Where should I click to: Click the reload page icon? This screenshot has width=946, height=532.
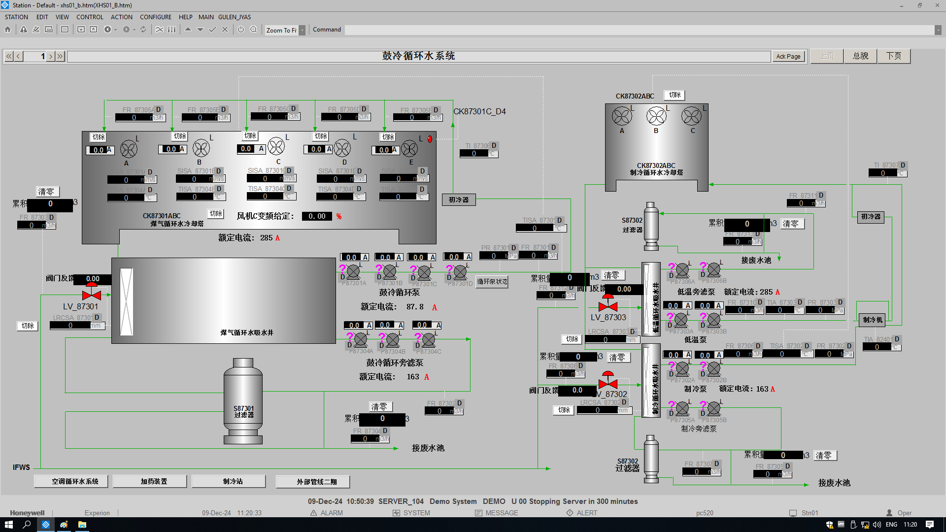point(143,30)
